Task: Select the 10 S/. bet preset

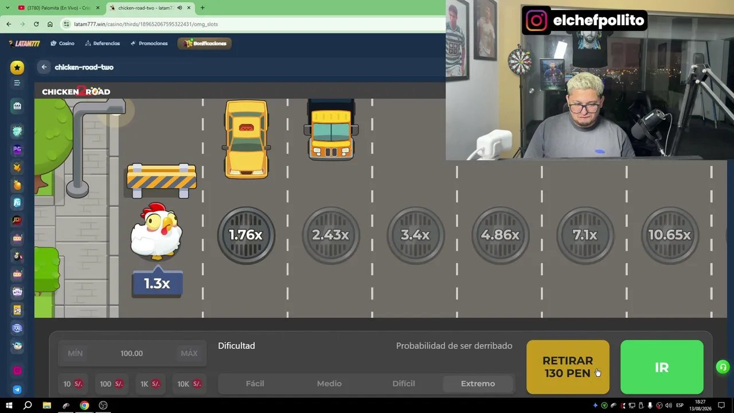Action: click(73, 384)
